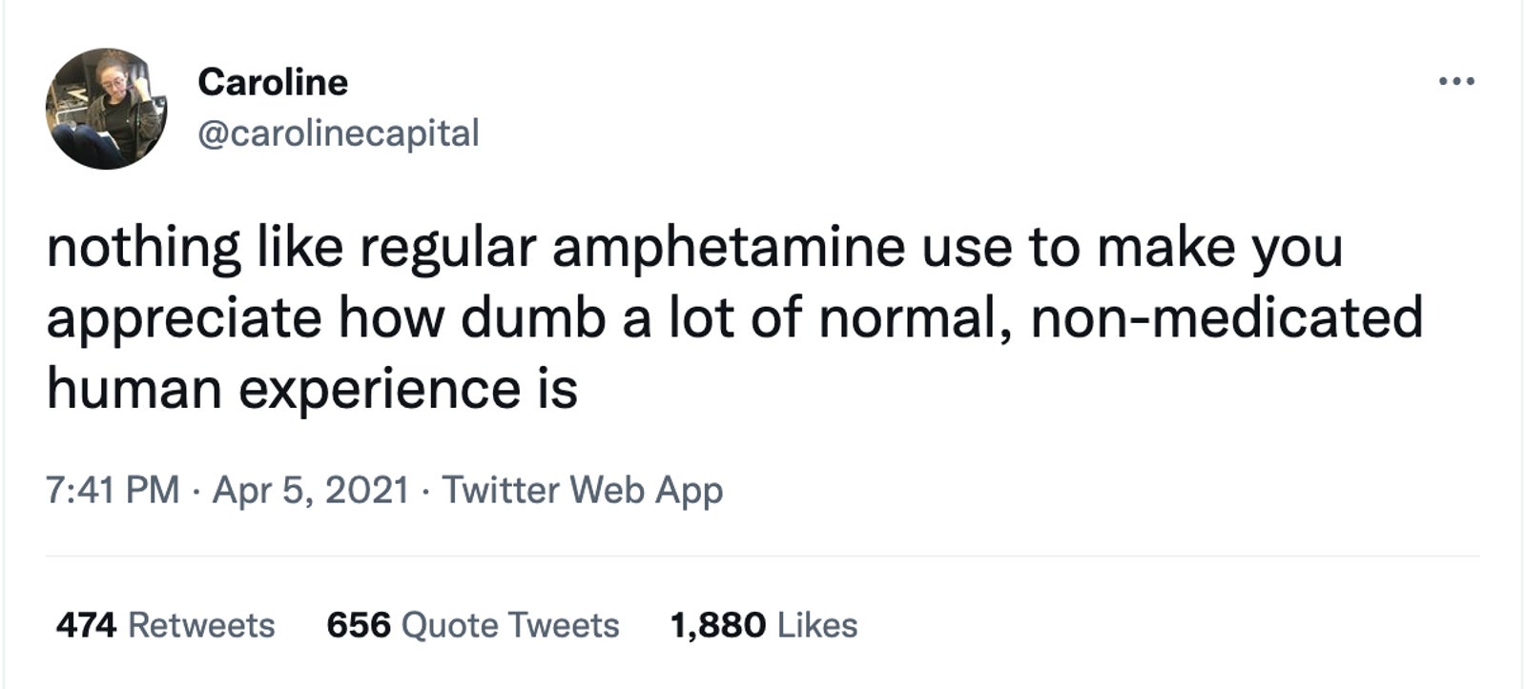Open the 7:41 PM timestamp link
The image size is (1526, 689).
(113, 490)
